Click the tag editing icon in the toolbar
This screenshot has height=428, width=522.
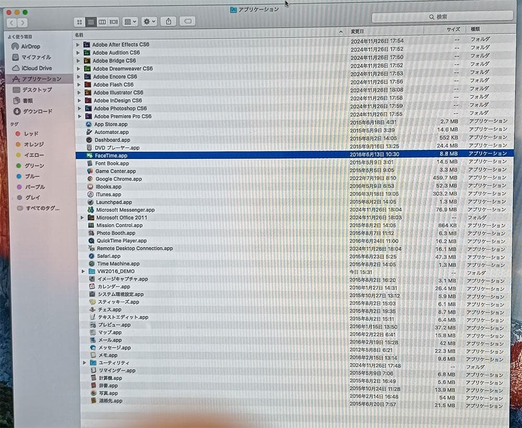[187, 22]
